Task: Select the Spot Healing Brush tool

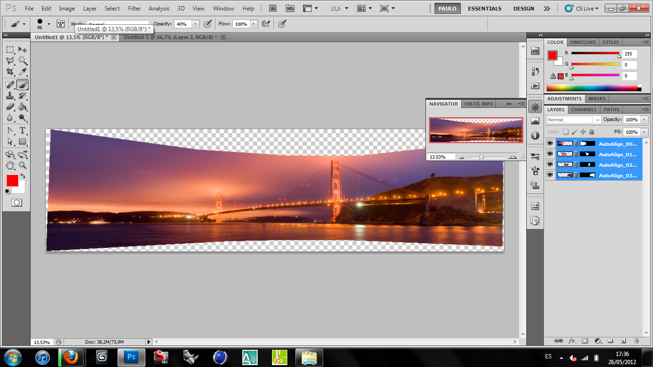Action: pos(10,85)
